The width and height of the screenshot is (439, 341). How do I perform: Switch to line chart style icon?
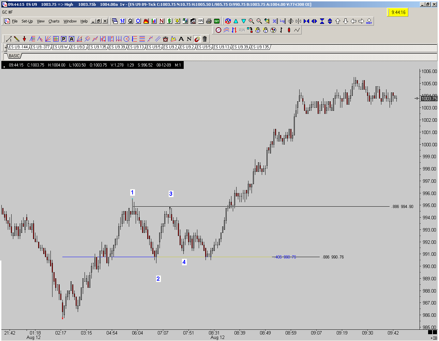(x=297, y=30)
